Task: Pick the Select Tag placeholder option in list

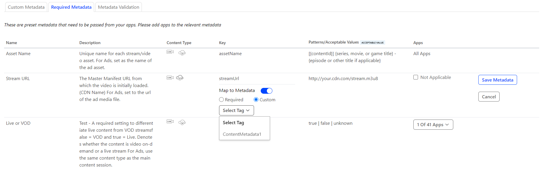Action: pos(233,123)
